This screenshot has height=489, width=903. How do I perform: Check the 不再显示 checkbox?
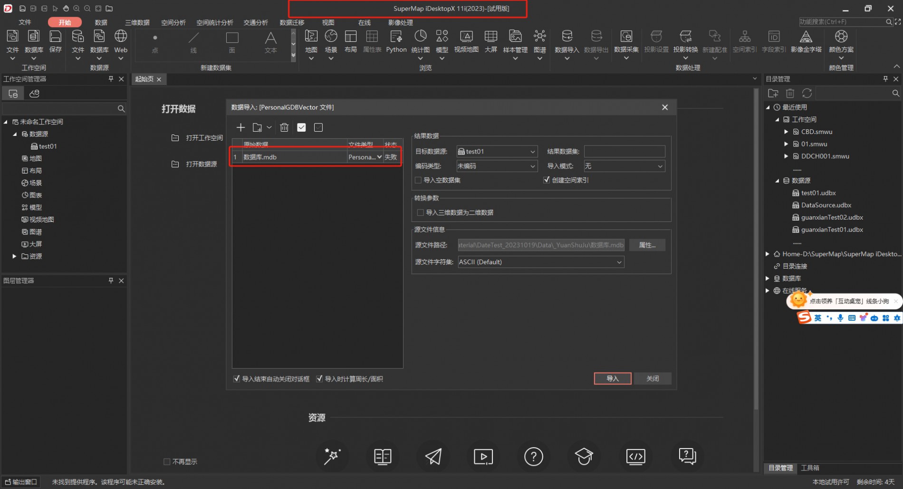(x=167, y=461)
